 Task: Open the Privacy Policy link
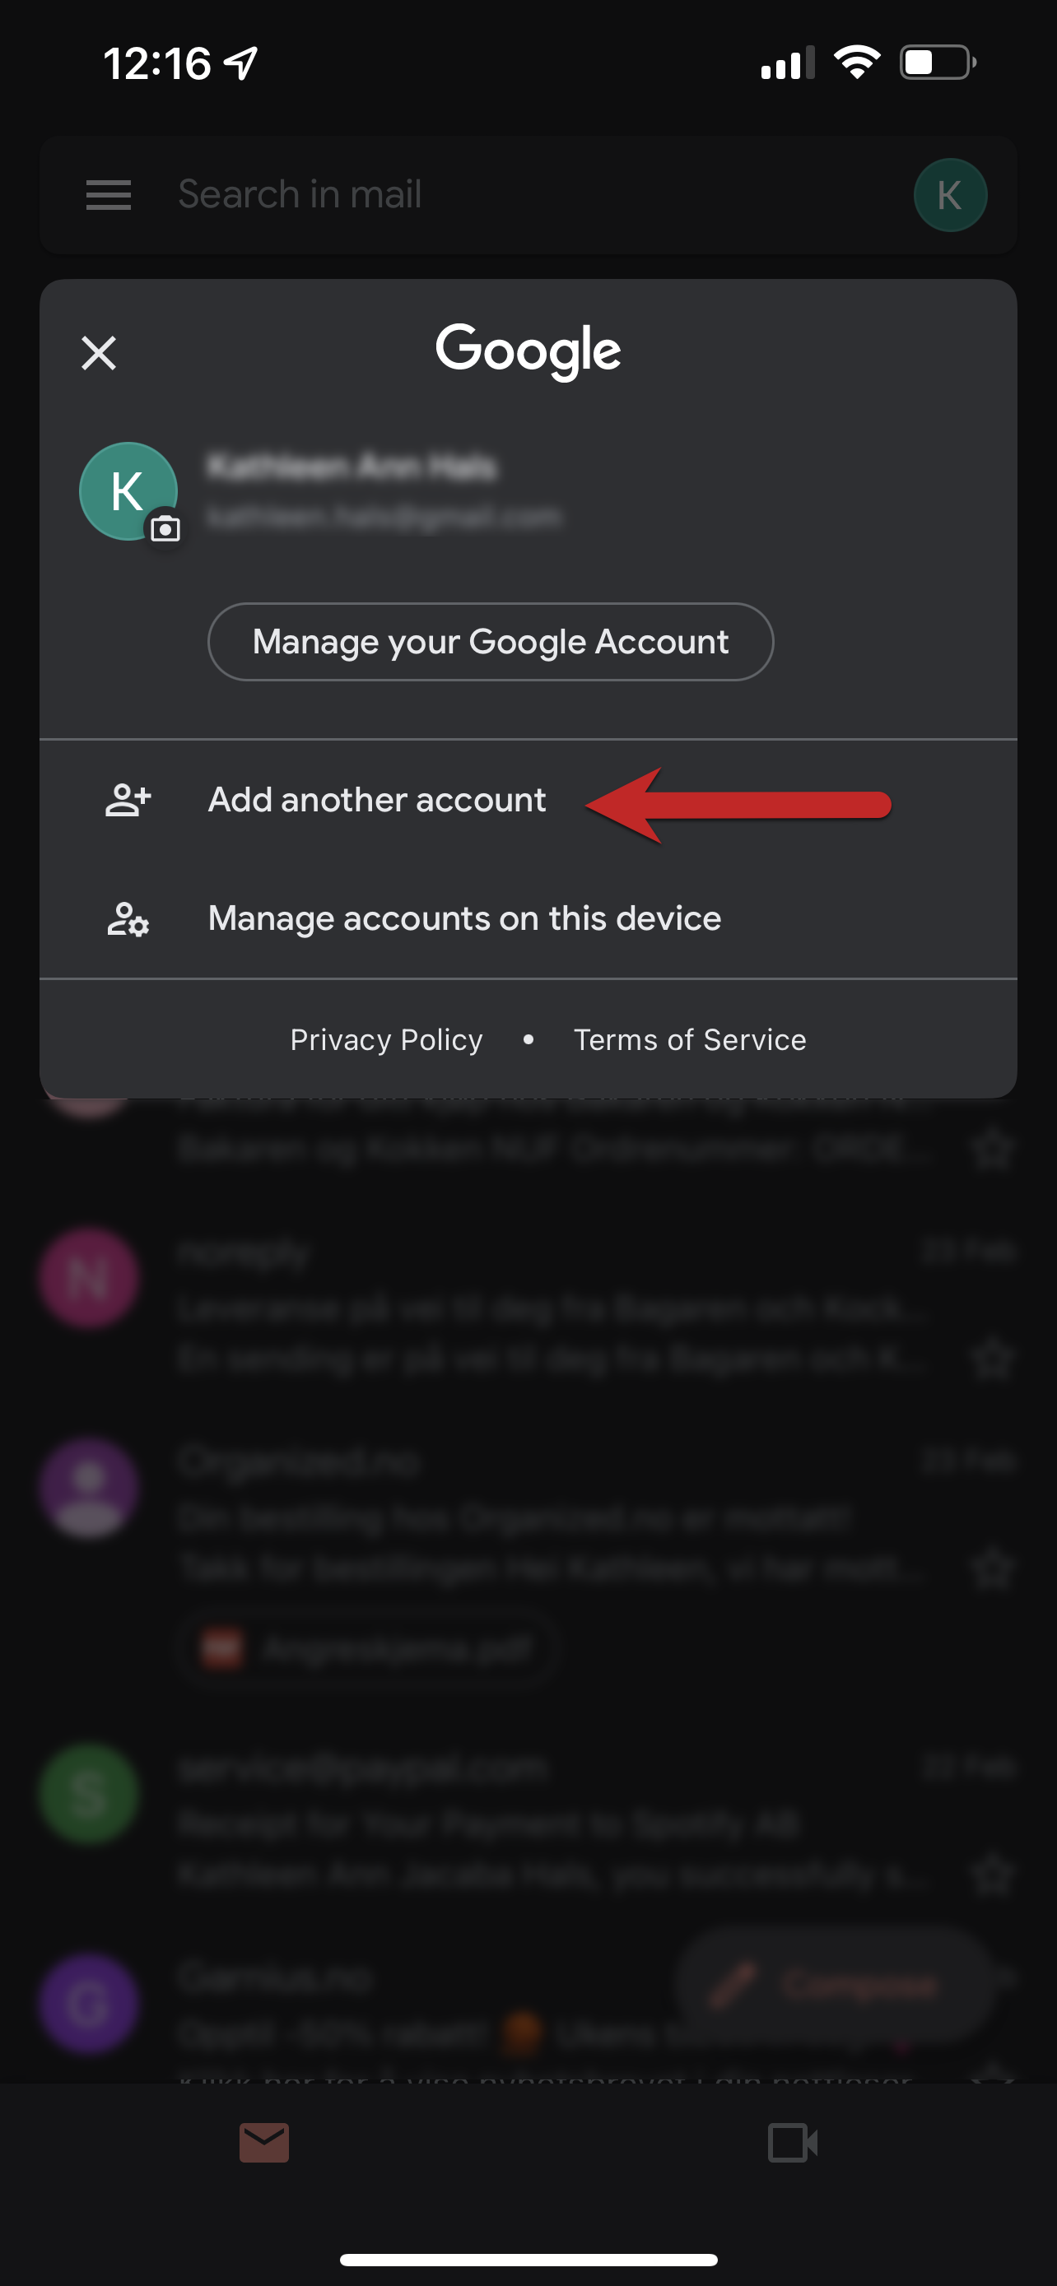click(386, 1039)
